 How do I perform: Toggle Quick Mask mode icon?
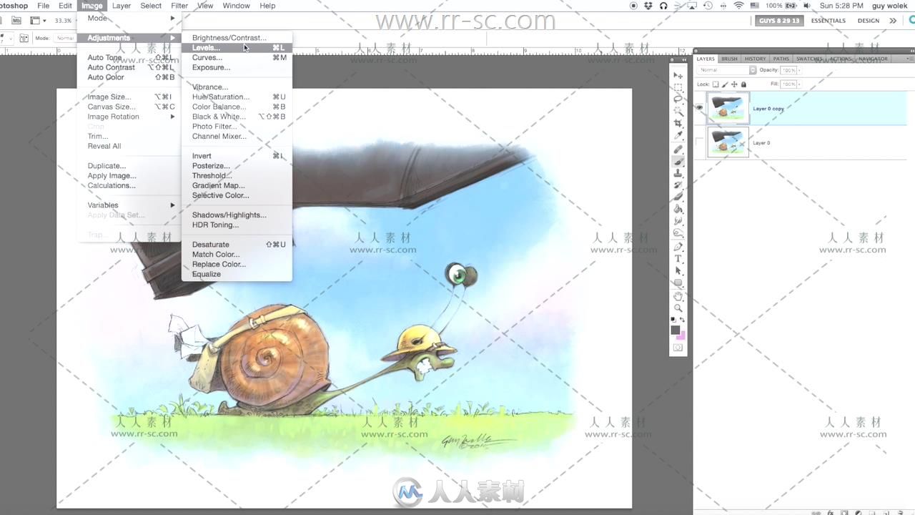pyautogui.click(x=678, y=348)
